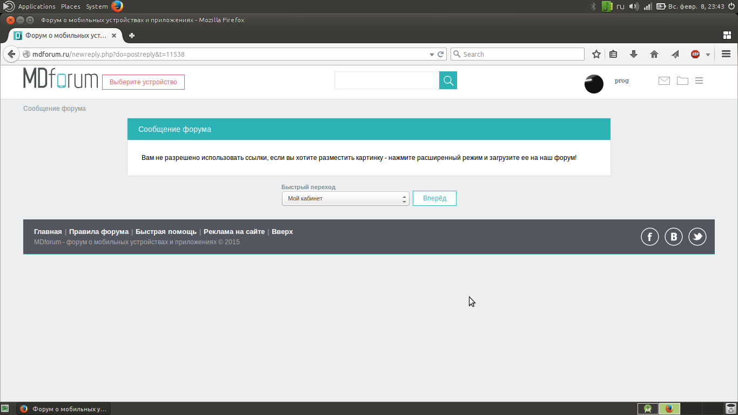Expand the 'Мой кабинет' quick jump dropdown

click(345, 199)
